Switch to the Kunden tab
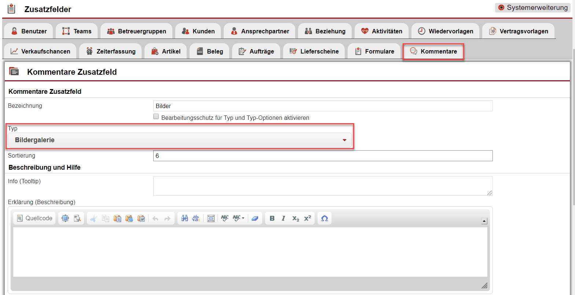The image size is (575, 295). point(198,31)
